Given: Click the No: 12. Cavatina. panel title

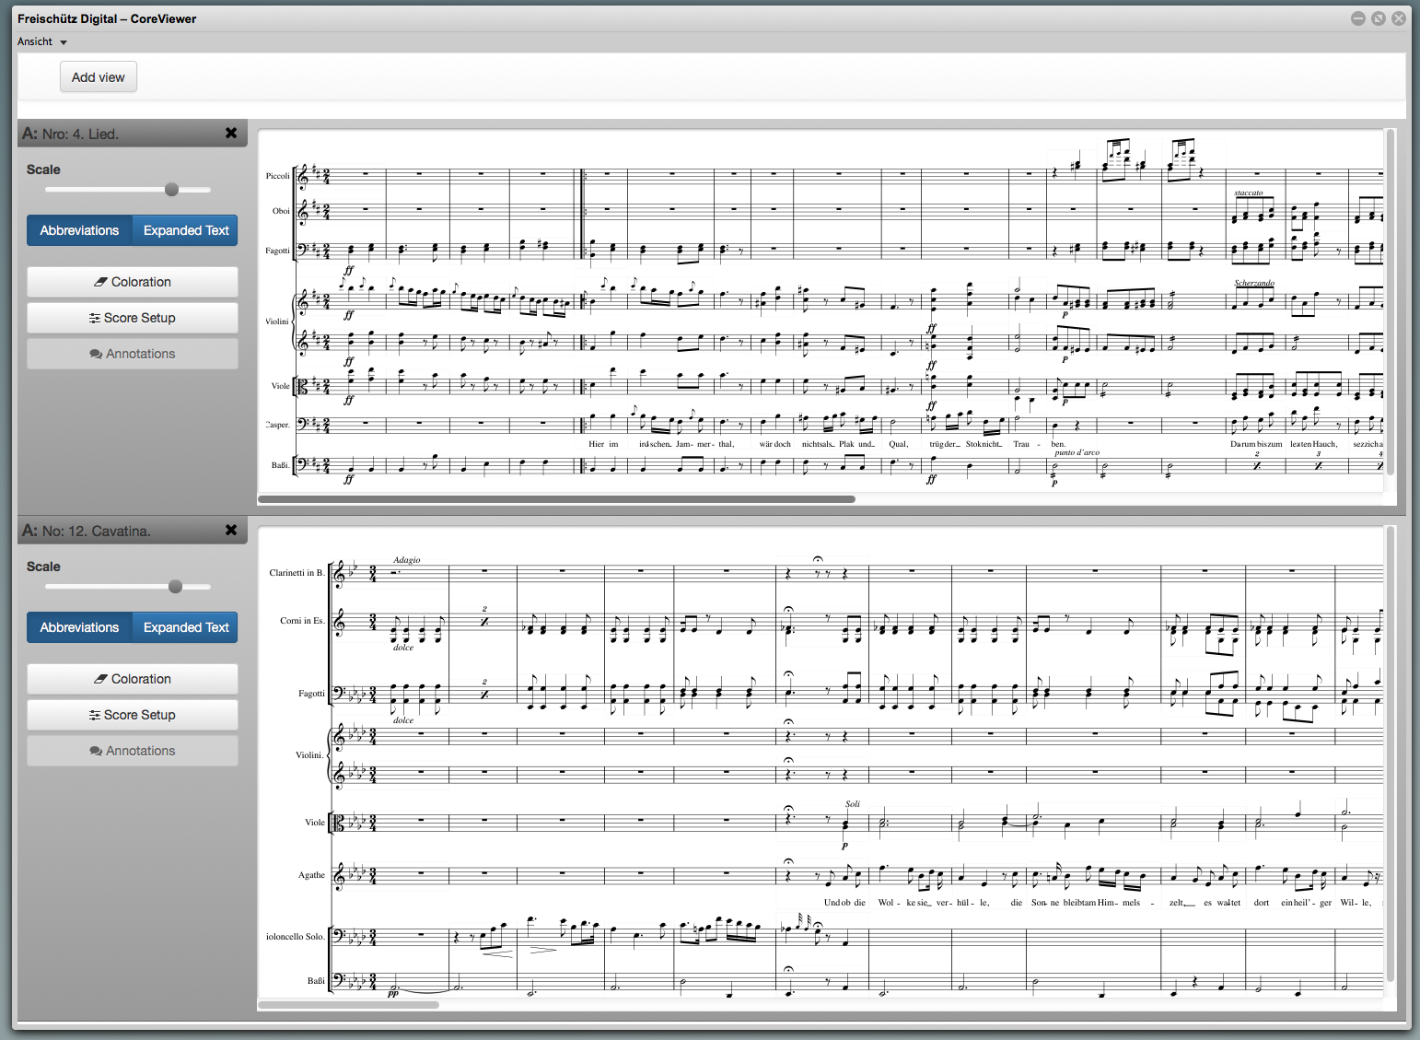Looking at the screenshot, I should point(87,531).
